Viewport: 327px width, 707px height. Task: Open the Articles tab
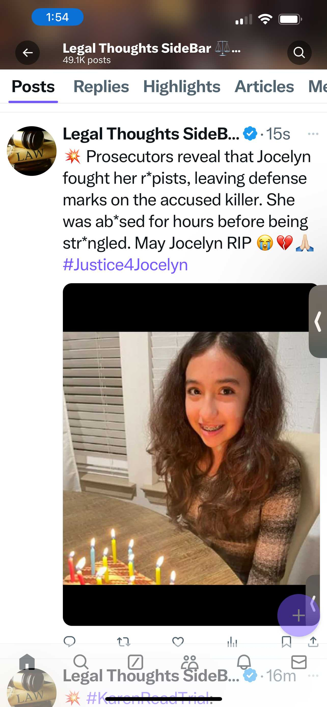[x=264, y=87]
